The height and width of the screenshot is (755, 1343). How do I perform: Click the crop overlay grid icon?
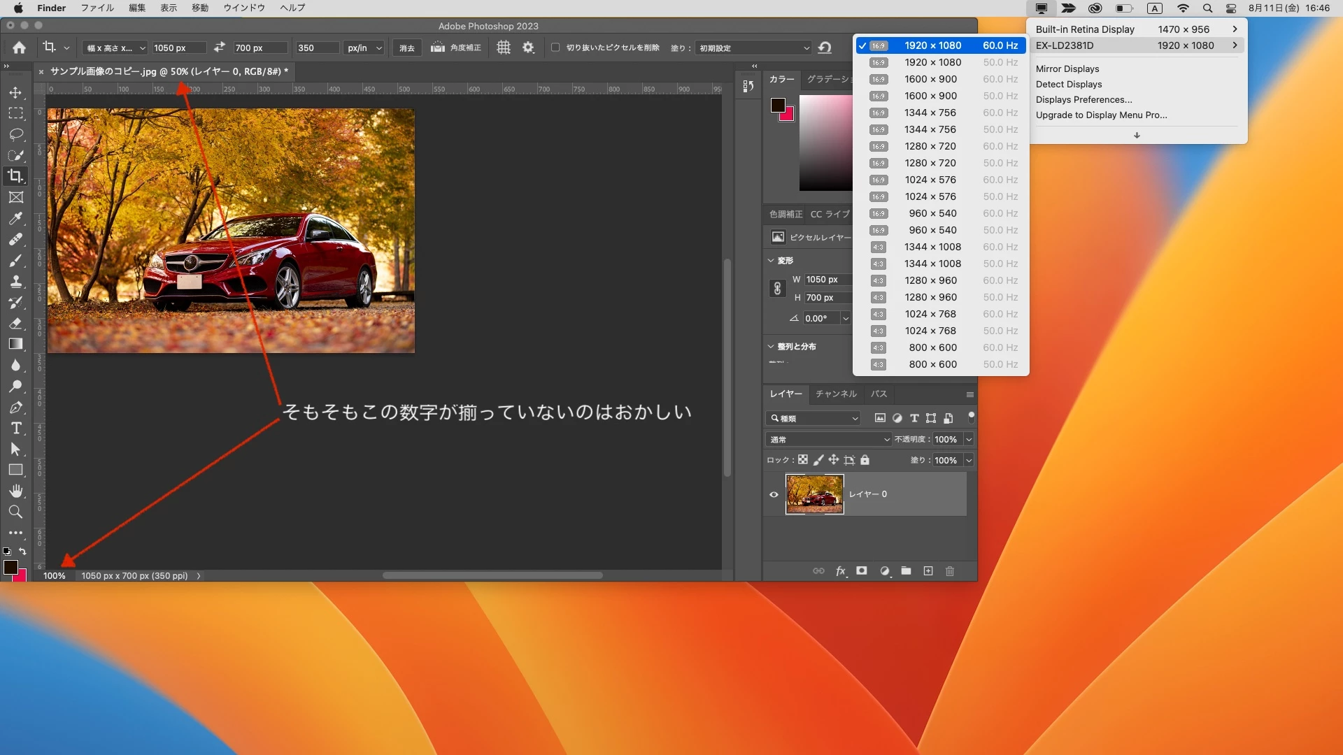point(504,48)
